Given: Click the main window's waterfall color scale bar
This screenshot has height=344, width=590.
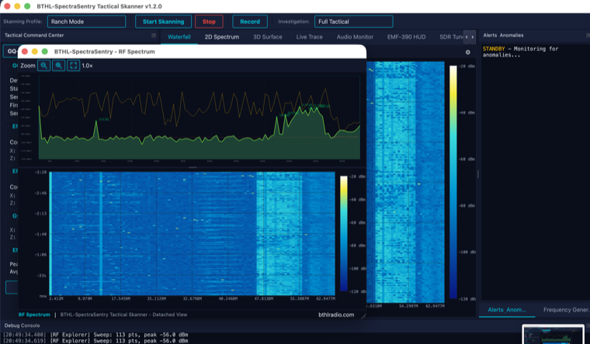Looking at the screenshot, I should [453, 182].
